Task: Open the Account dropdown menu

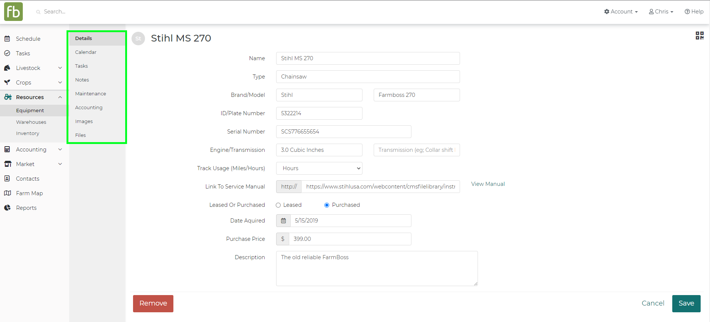Action: (621, 12)
